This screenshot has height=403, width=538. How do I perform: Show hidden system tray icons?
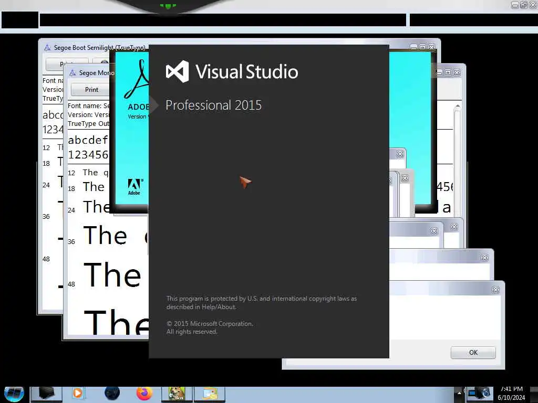click(459, 393)
